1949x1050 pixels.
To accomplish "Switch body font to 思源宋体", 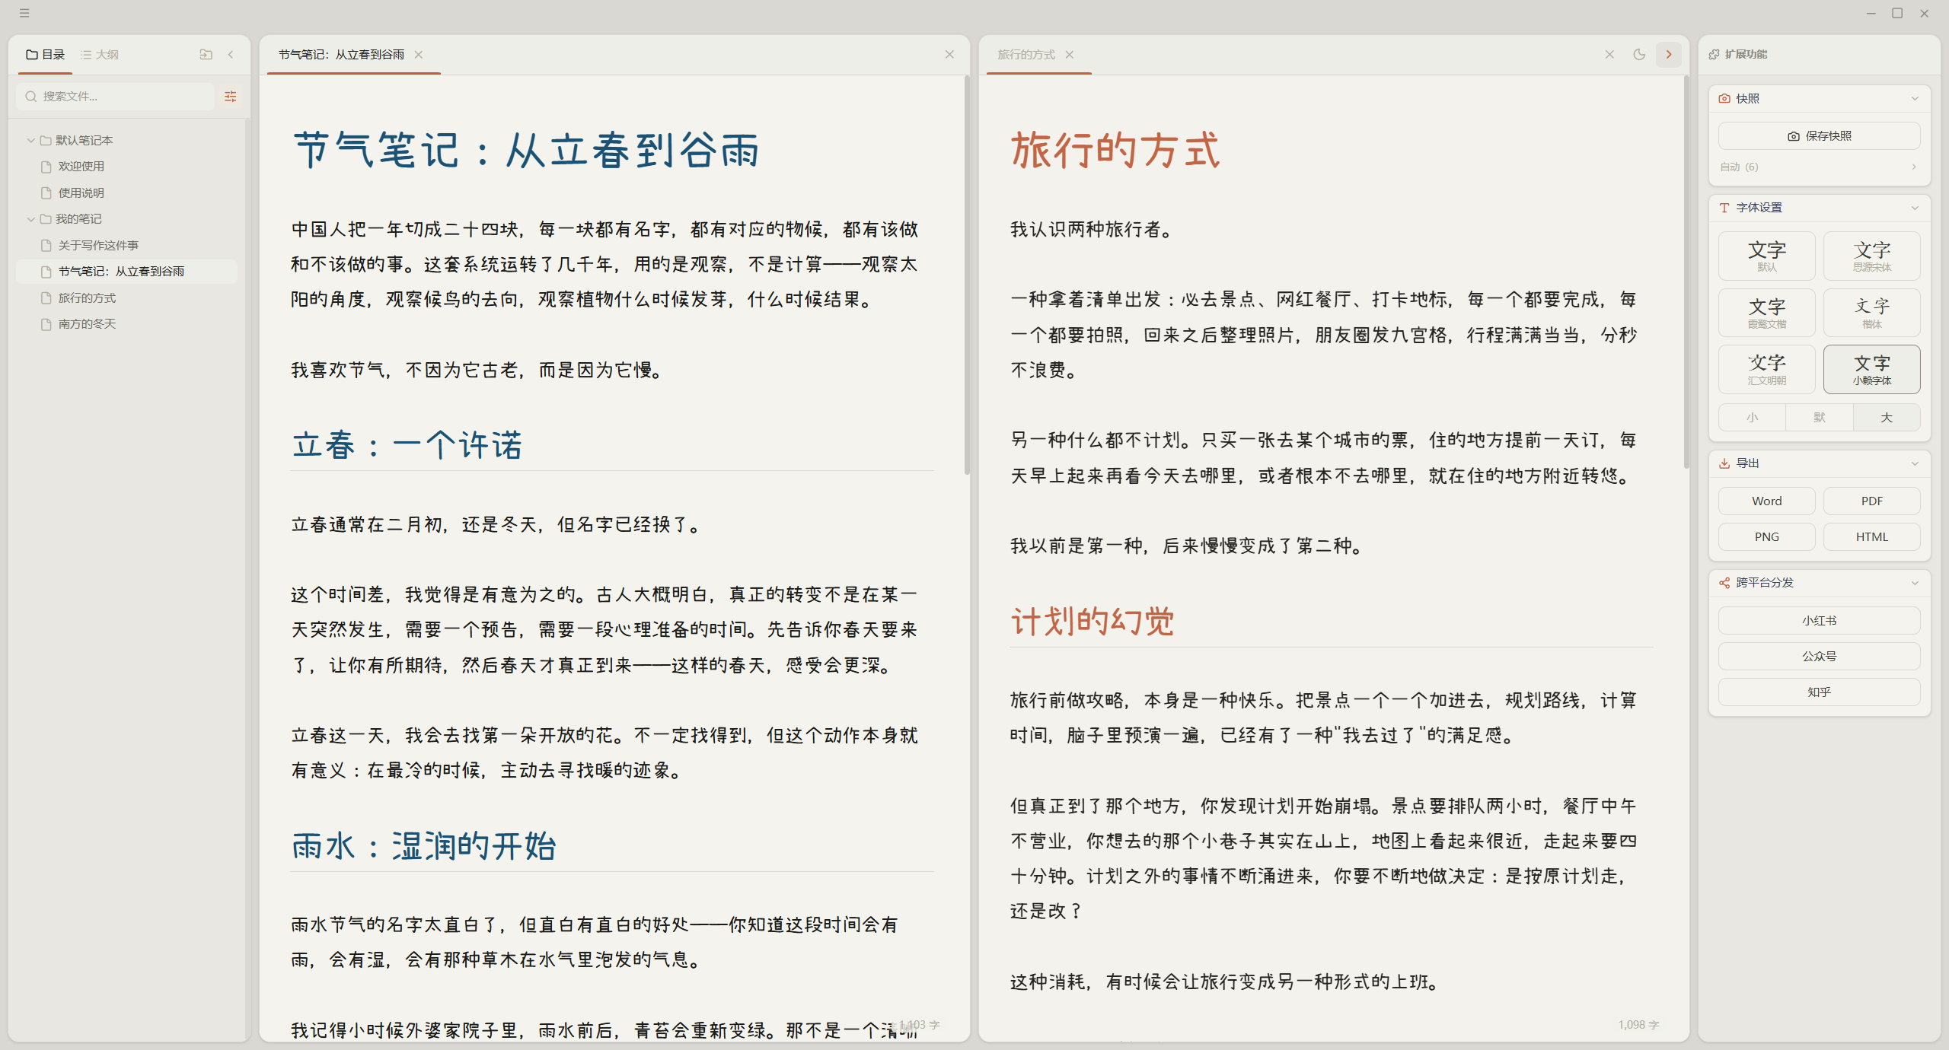I will pos(1872,256).
